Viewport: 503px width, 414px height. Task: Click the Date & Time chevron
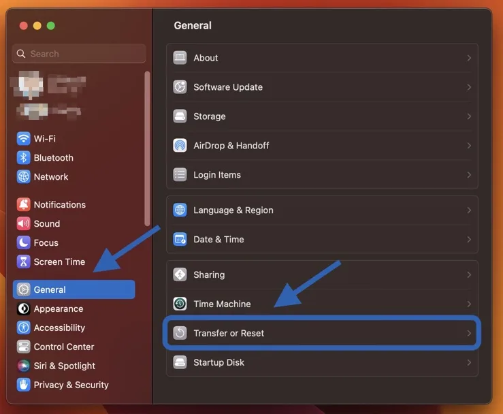point(469,240)
